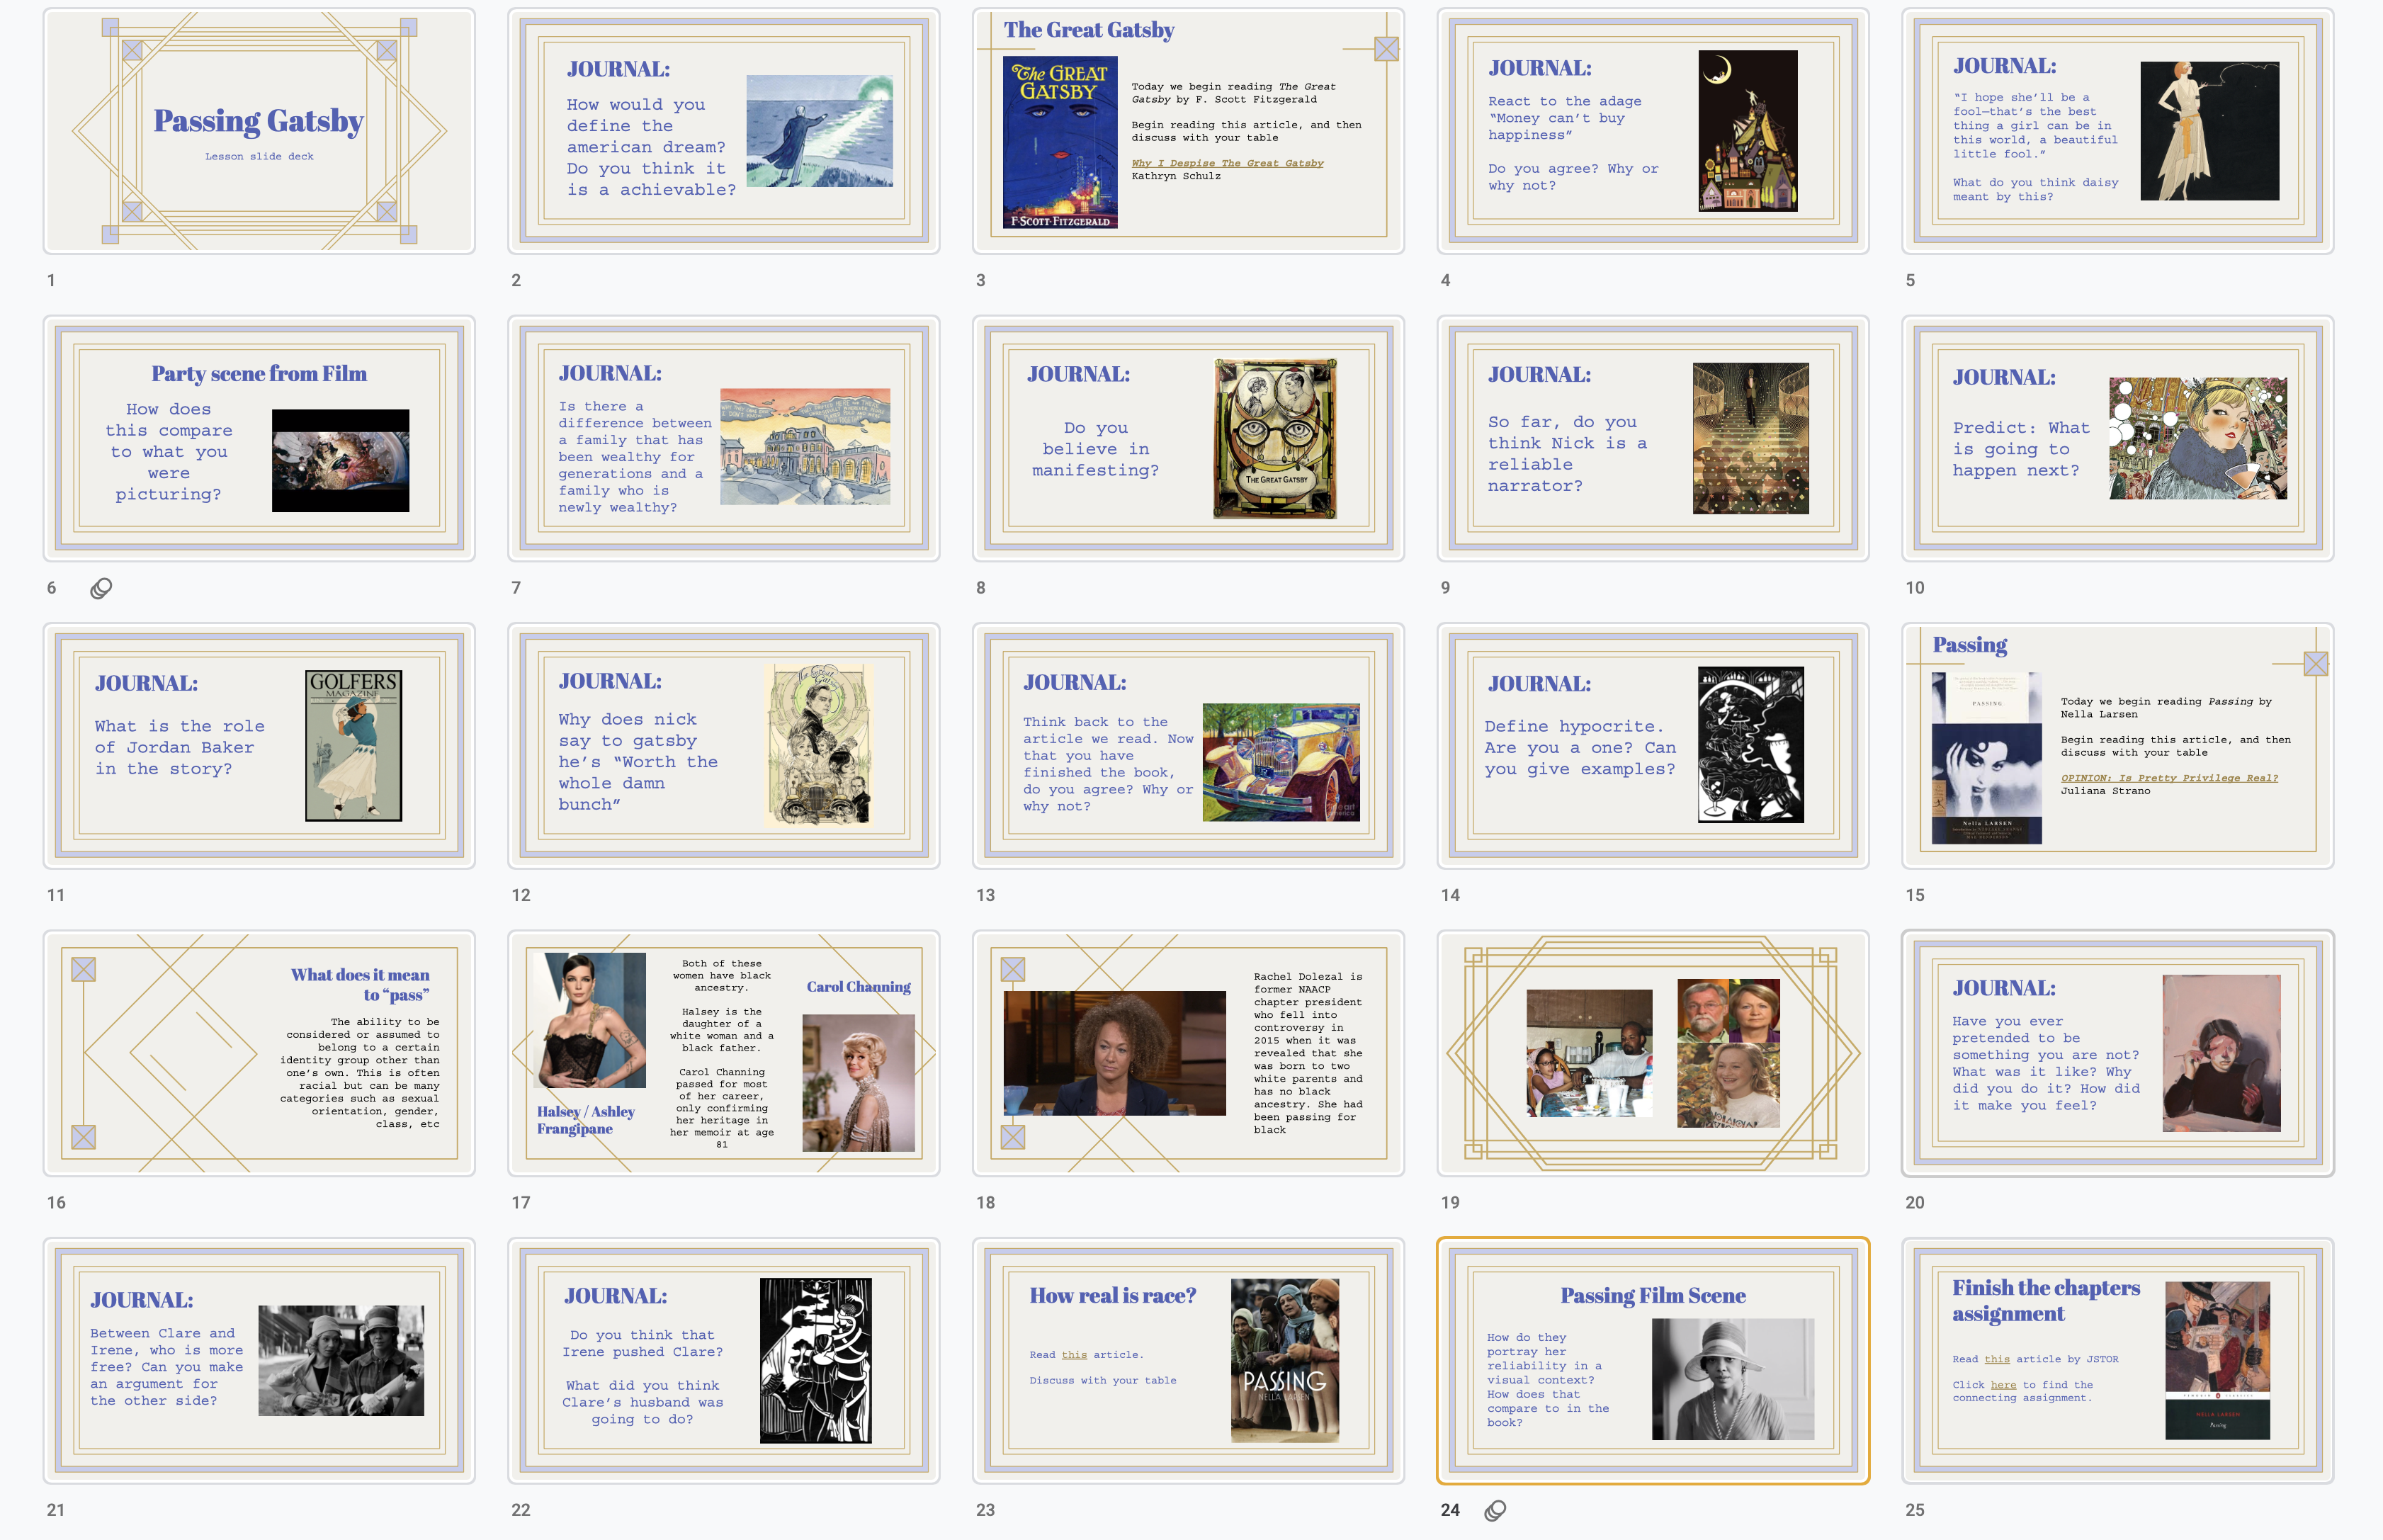
Task: Select the Halsey and Carol Channing slide
Action: click(x=723, y=1053)
